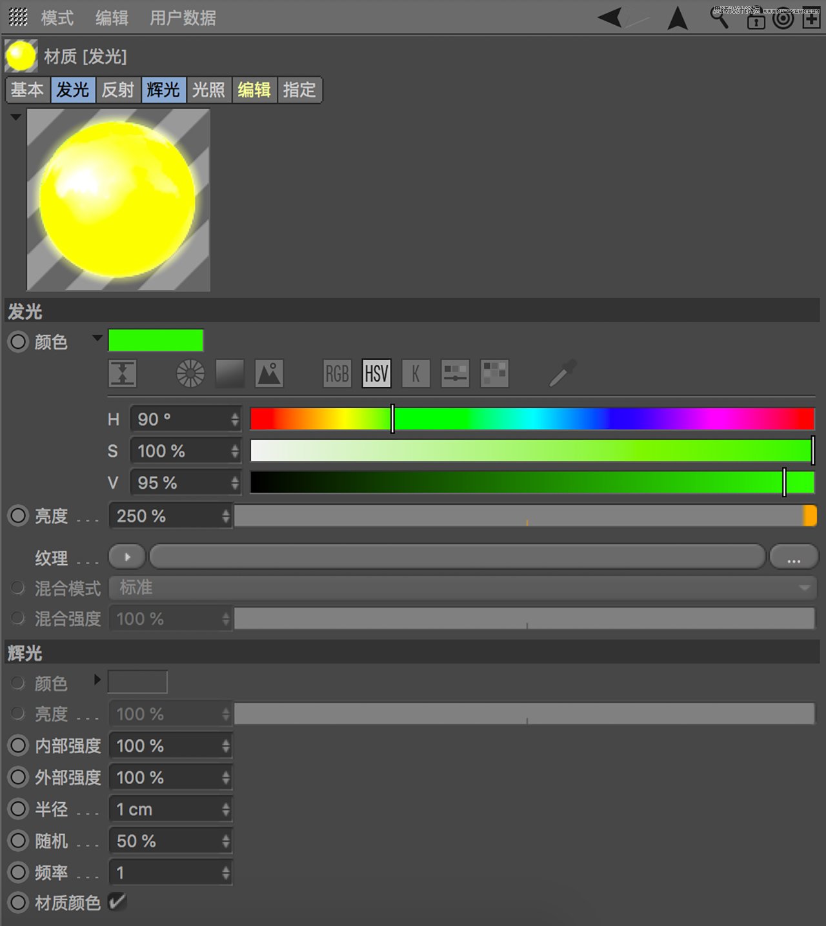Toggle the 内部强度 enable circle

click(17, 745)
